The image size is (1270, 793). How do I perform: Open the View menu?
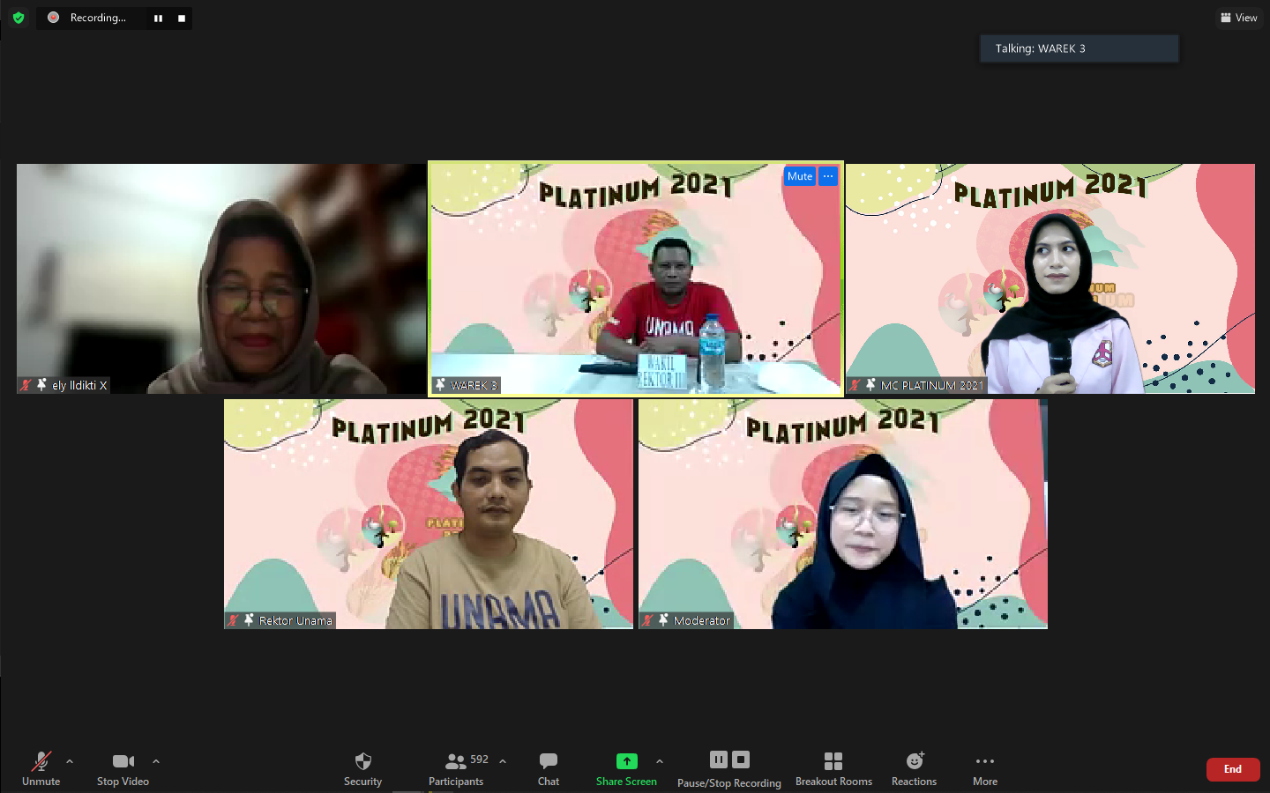click(x=1238, y=18)
